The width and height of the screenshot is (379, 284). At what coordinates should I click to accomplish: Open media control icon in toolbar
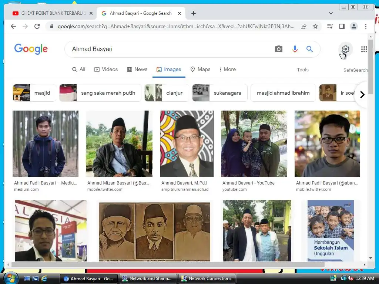[330, 26]
